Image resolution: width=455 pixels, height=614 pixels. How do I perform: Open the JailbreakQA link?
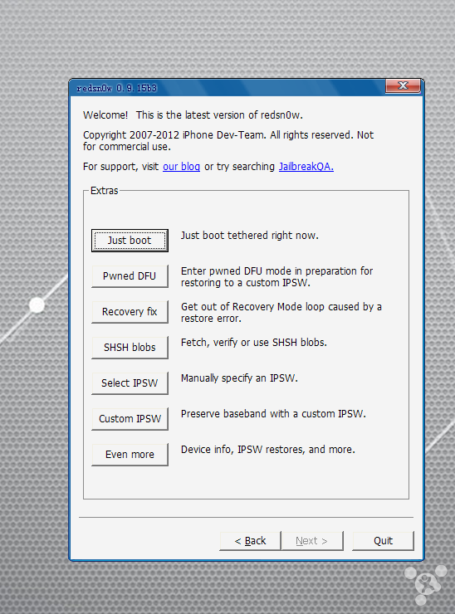pyautogui.click(x=306, y=167)
